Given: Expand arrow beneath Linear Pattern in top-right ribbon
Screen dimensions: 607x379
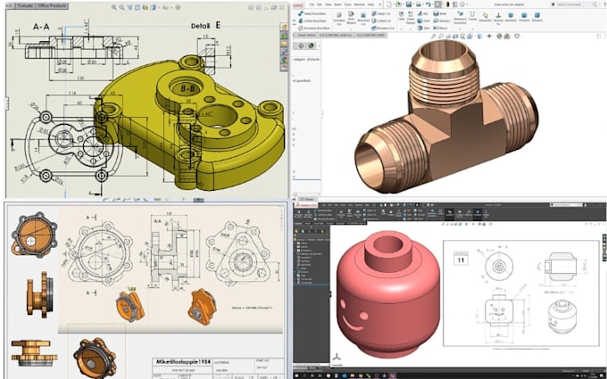Looking at the screenshot, I should point(411,29).
